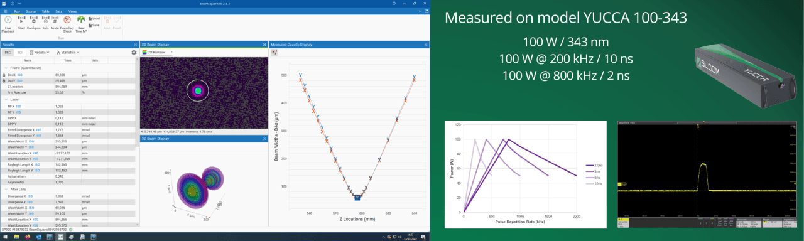Image resolution: width=804 pixels, height=241 pixels.
Task: Click the ISO link beside D4σX
Action: coord(19,75)
